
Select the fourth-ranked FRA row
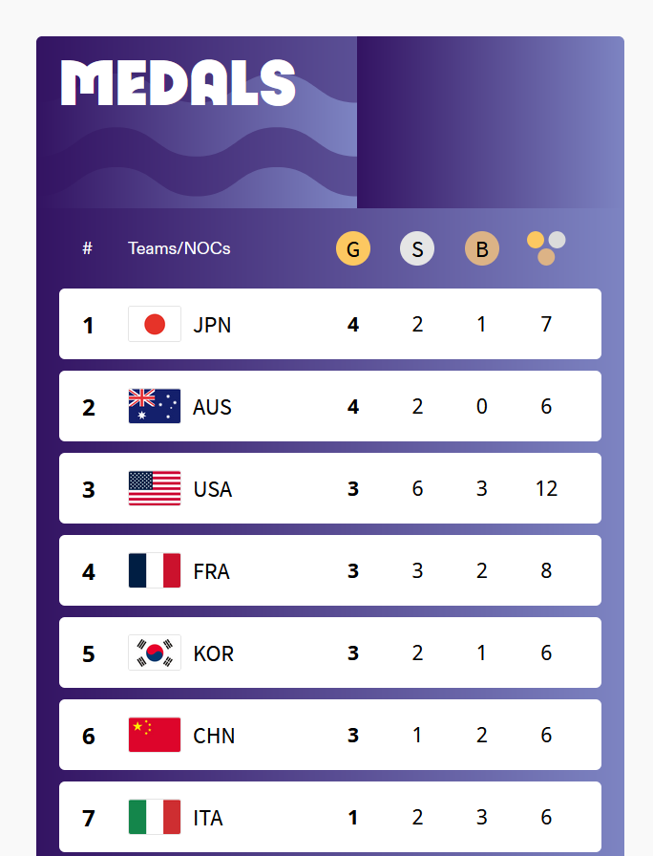(x=330, y=570)
